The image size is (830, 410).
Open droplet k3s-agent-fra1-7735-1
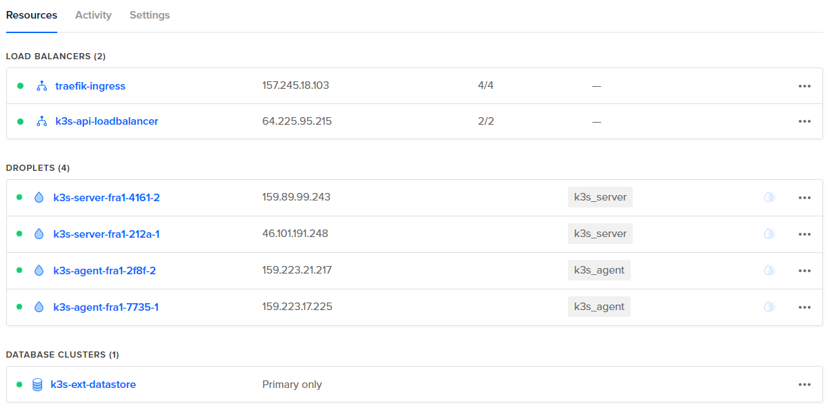[106, 307]
